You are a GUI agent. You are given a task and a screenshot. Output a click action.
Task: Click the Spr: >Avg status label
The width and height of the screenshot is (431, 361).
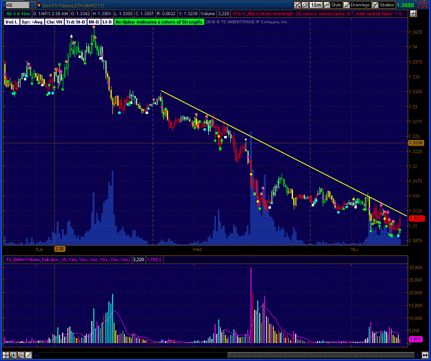pyautogui.click(x=32, y=22)
